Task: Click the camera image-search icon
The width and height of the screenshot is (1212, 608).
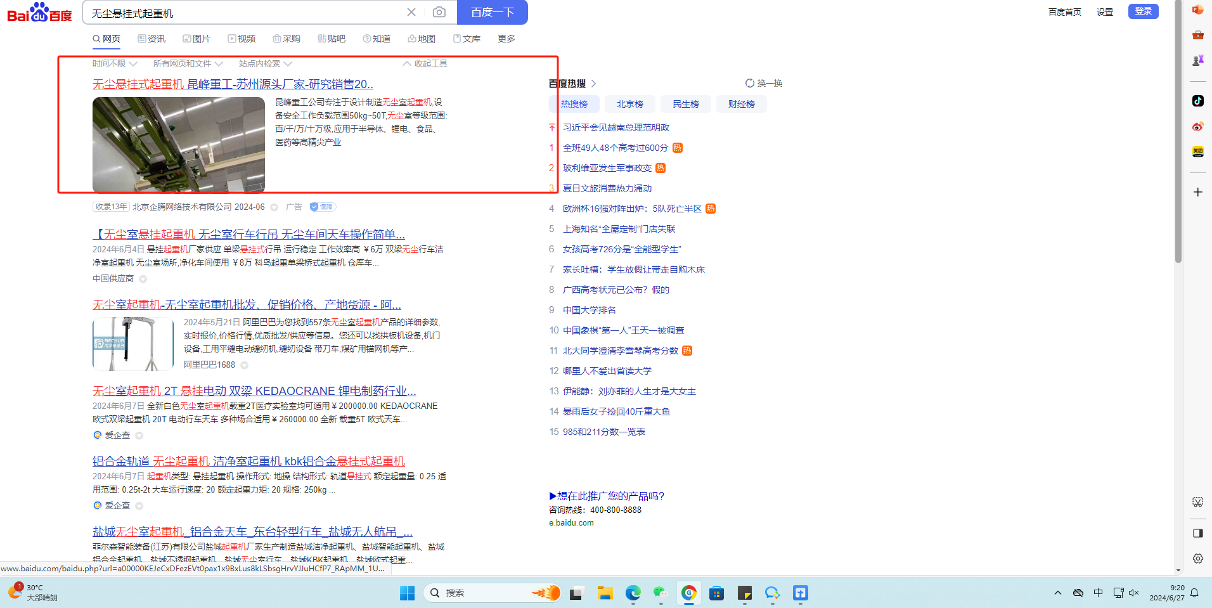Action: tap(439, 12)
